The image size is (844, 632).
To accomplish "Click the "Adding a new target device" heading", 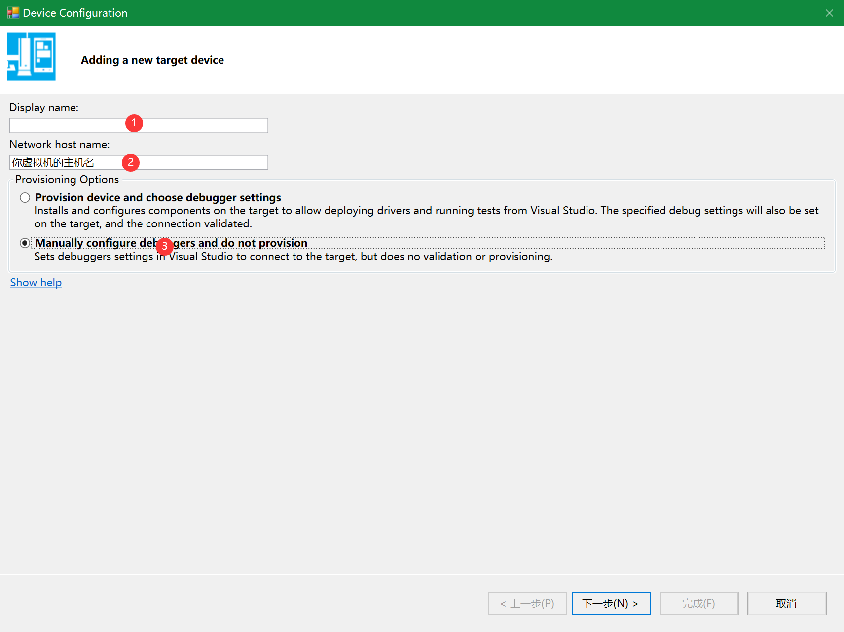I will pos(152,60).
